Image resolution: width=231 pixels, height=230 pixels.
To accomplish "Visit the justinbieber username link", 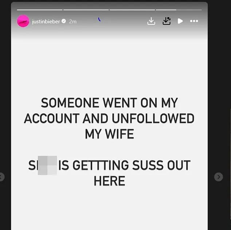I will pos(46,22).
